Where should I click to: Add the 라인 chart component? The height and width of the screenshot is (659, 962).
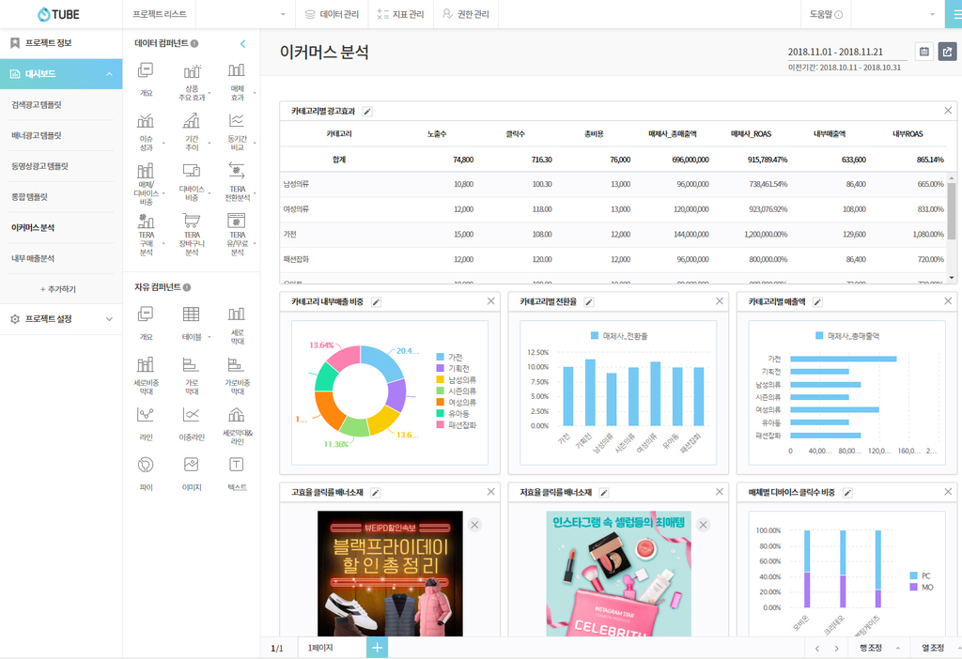coord(146,423)
